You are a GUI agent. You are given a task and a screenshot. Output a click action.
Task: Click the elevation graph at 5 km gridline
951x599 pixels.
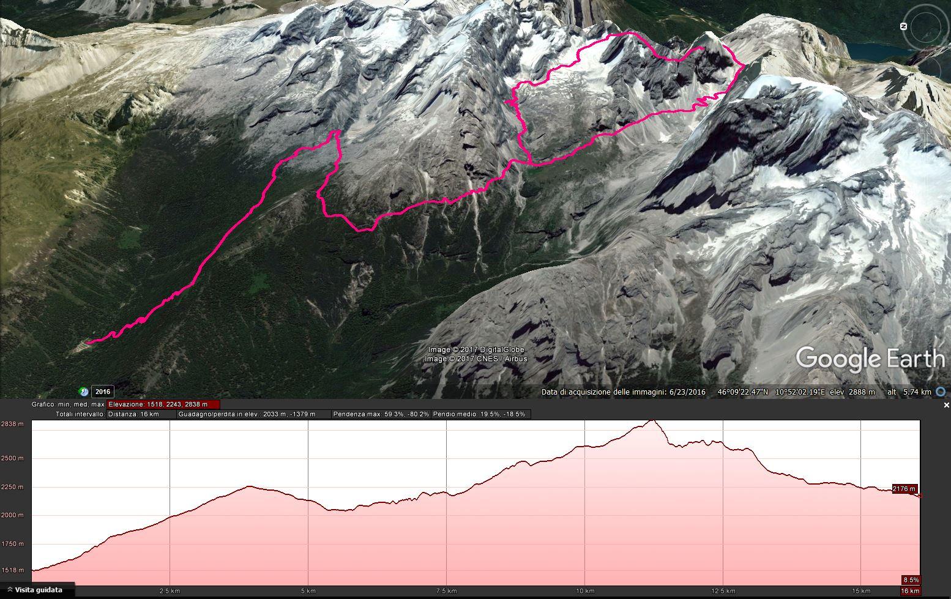[x=308, y=503]
